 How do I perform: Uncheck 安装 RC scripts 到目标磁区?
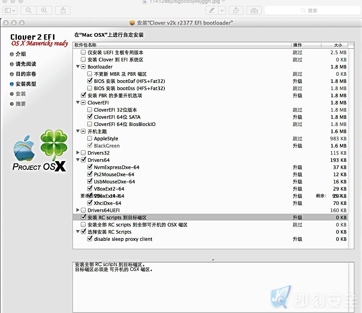pyautogui.click(x=83, y=217)
